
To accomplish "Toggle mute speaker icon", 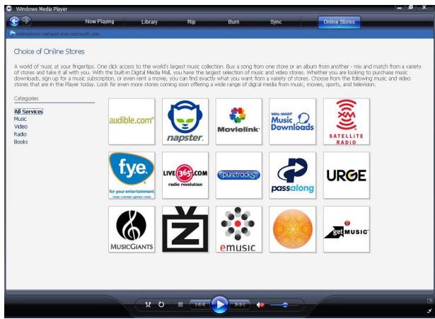I will pyautogui.click(x=260, y=305).
